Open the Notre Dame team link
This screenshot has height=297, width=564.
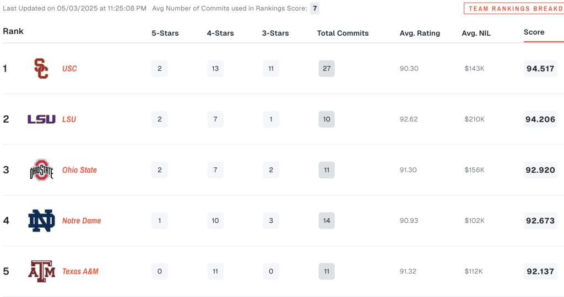point(82,221)
